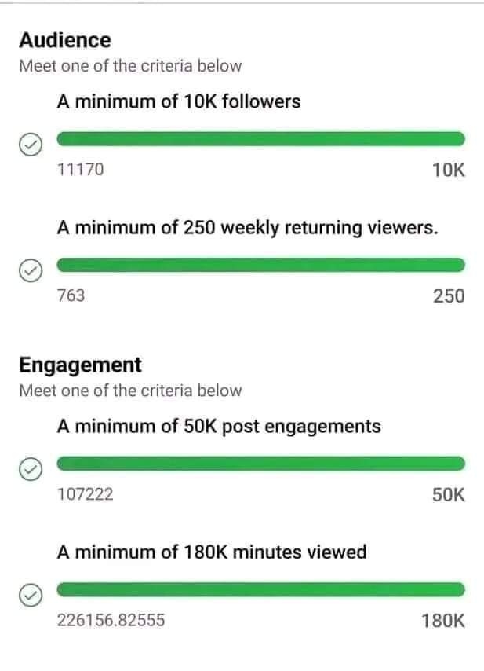The image size is (484, 671).
Task: Select the Engagement section heading
Action: tap(80, 365)
